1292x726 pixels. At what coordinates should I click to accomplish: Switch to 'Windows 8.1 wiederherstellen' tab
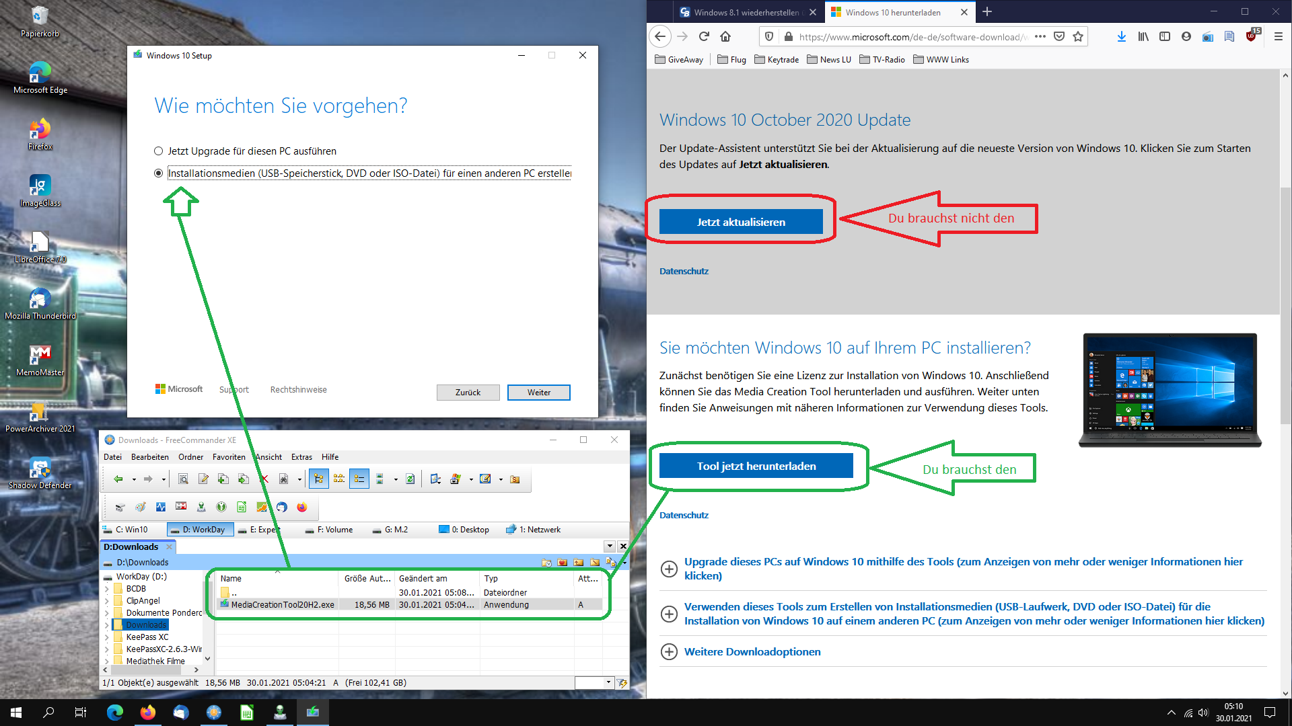click(x=746, y=12)
